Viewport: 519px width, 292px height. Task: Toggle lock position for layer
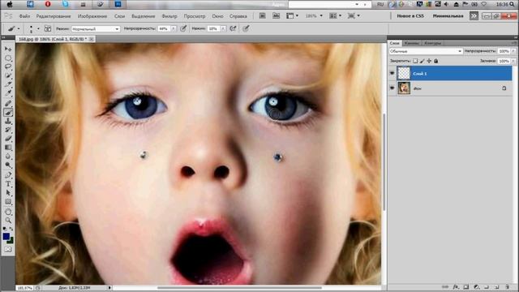(429, 61)
